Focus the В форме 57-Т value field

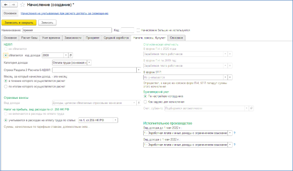tap(183, 77)
